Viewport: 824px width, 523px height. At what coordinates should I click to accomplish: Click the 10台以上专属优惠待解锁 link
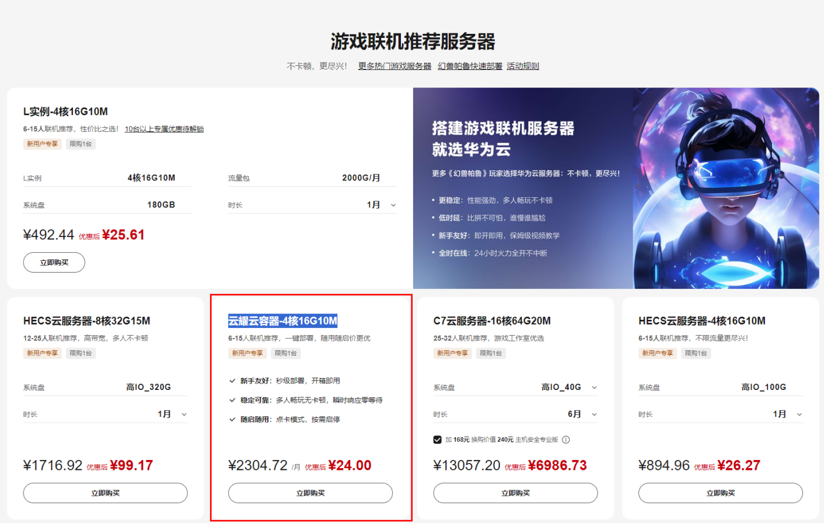(x=164, y=129)
